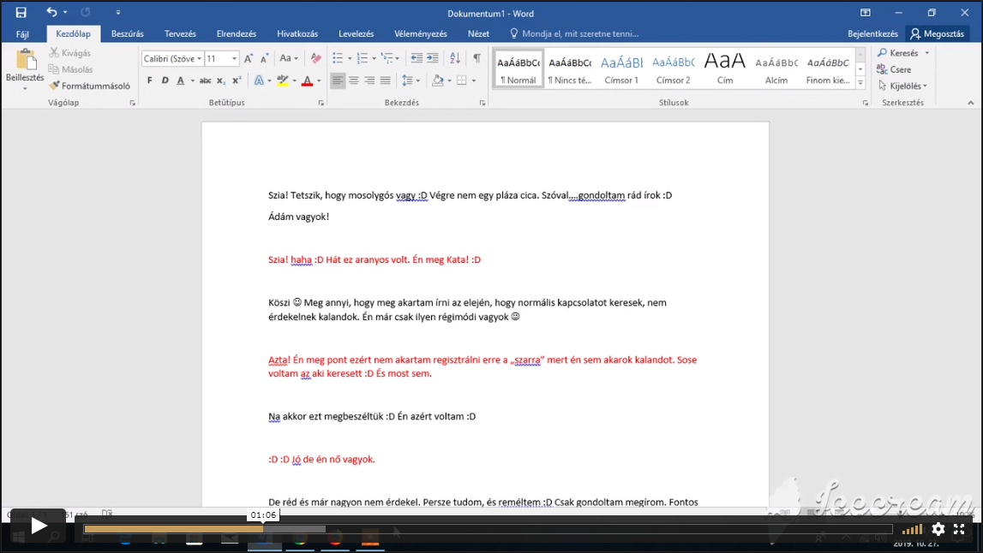983x553 pixels.
Task: Open the Calibri font name dropdown
Action: click(x=200, y=59)
